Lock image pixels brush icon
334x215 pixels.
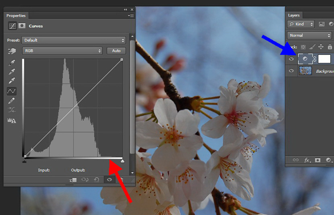pyautogui.click(x=312, y=46)
